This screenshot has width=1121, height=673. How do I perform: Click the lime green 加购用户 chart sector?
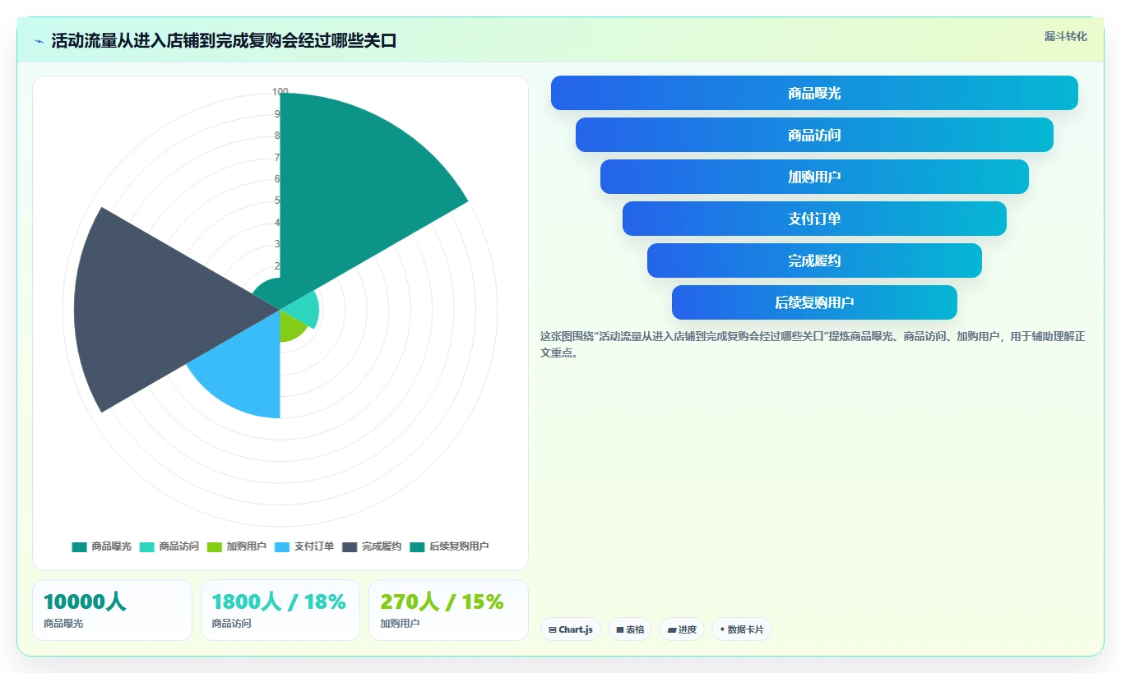tap(292, 326)
